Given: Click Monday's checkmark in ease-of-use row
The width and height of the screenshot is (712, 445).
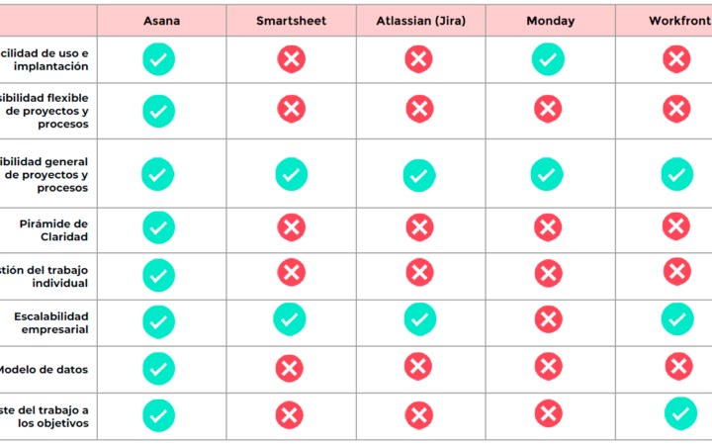Looking at the screenshot, I should [548, 59].
